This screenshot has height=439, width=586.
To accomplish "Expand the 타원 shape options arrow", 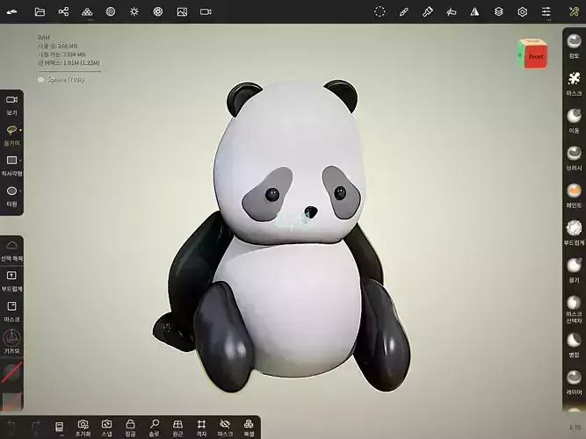I will [x=20, y=191].
